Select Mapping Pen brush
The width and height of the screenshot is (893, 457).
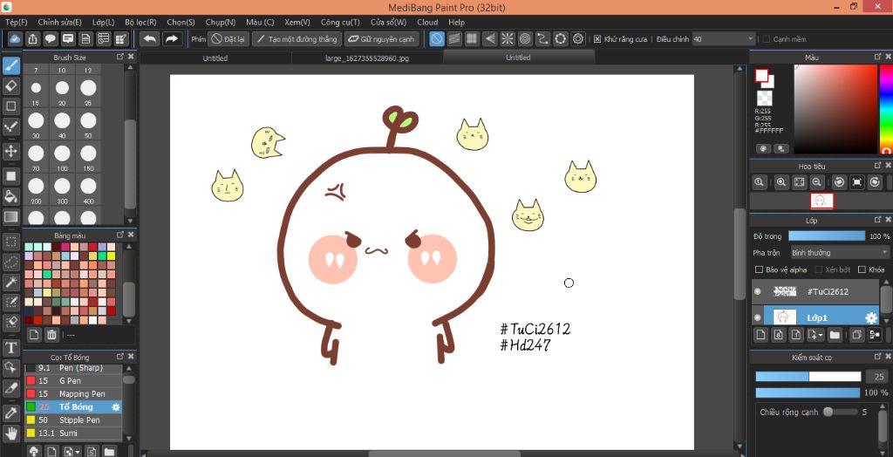pos(73,393)
